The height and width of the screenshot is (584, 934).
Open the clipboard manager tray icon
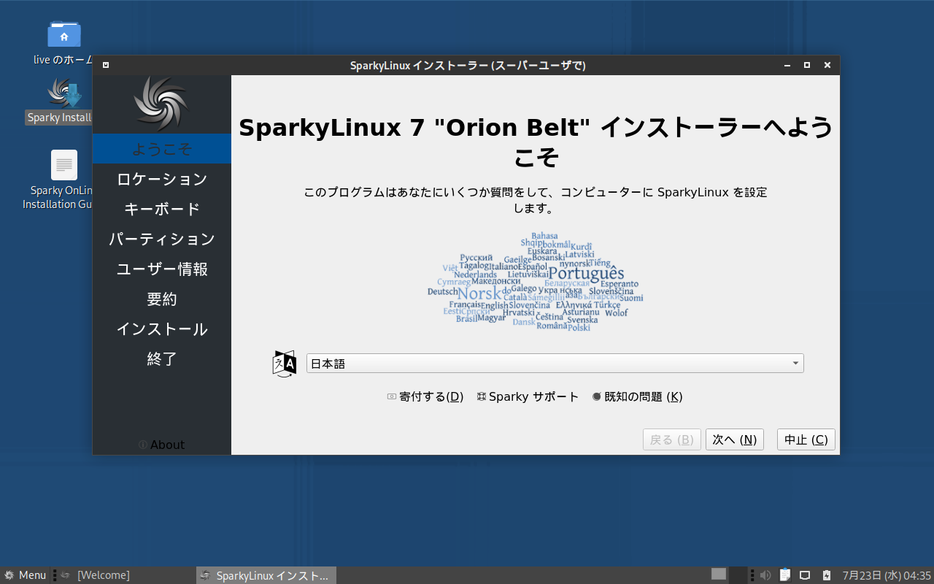(785, 575)
